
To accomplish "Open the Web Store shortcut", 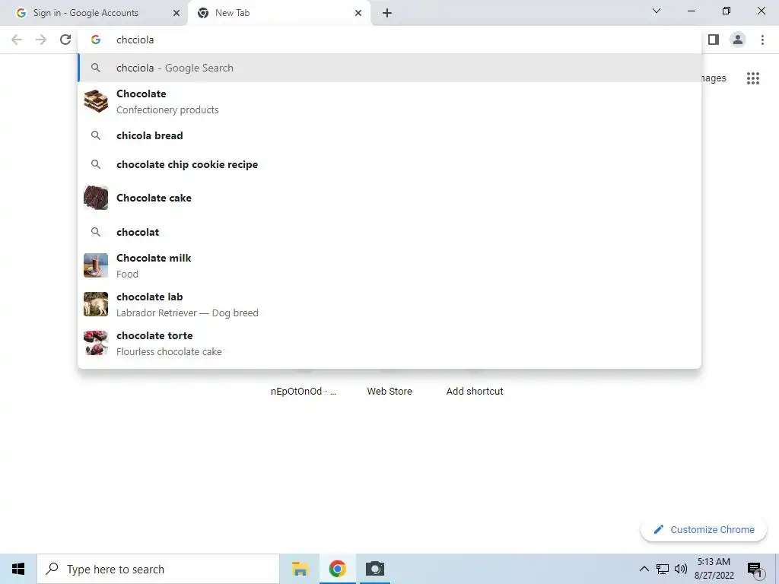I will (389, 392).
